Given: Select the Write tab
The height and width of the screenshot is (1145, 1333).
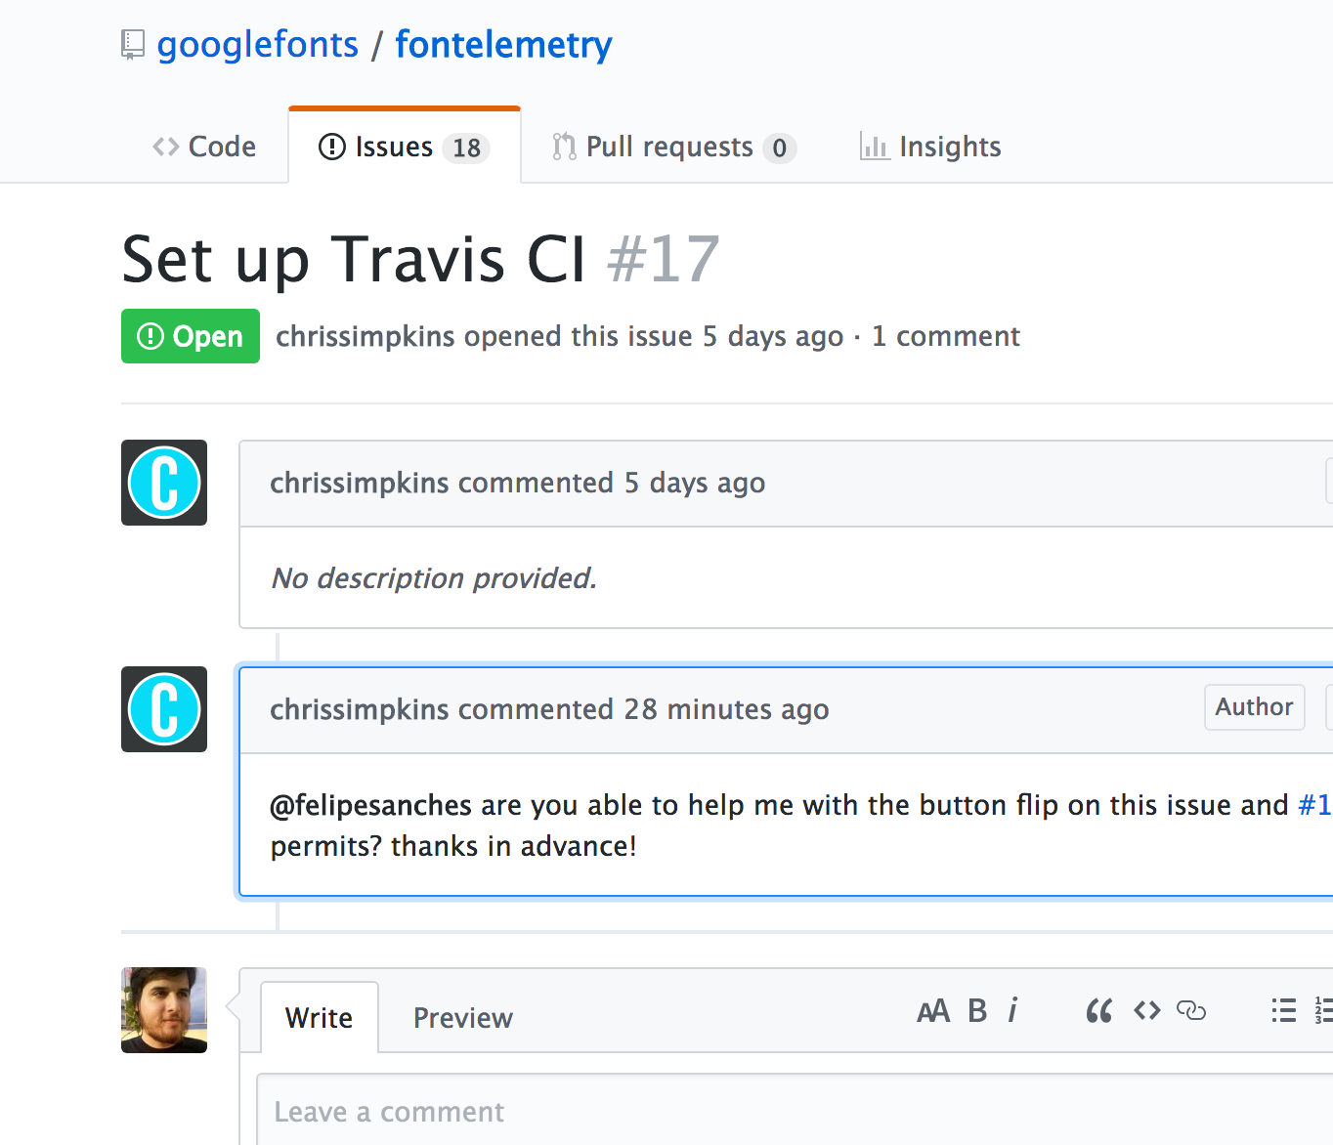Looking at the screenshot, I should coord(319,1017).
